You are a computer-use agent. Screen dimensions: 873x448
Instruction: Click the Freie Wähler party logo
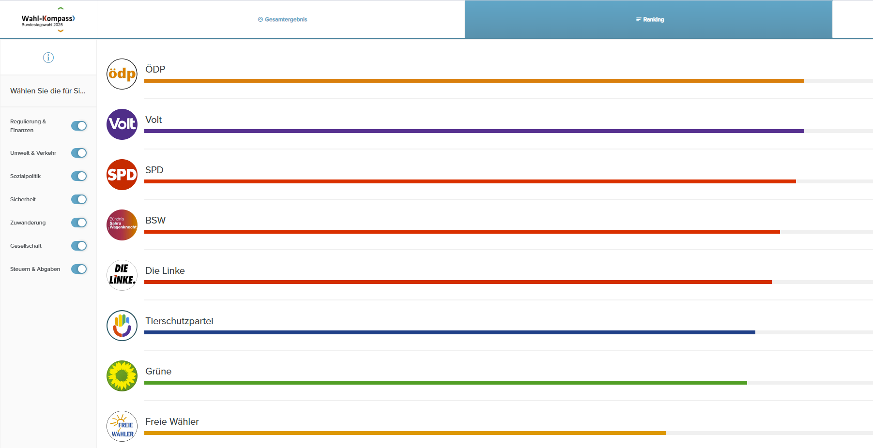click(122, 426)
